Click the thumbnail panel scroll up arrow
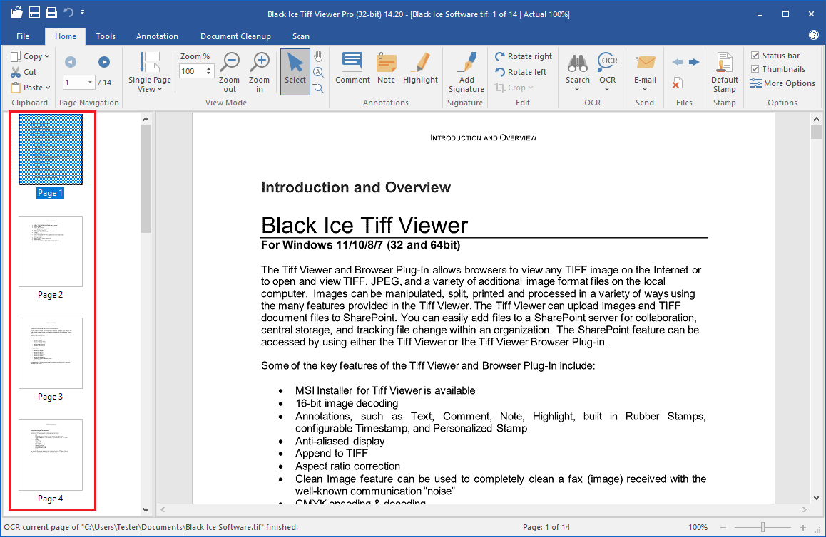The height and width of the screenshot is (537, 826). (x=146, y=119)
